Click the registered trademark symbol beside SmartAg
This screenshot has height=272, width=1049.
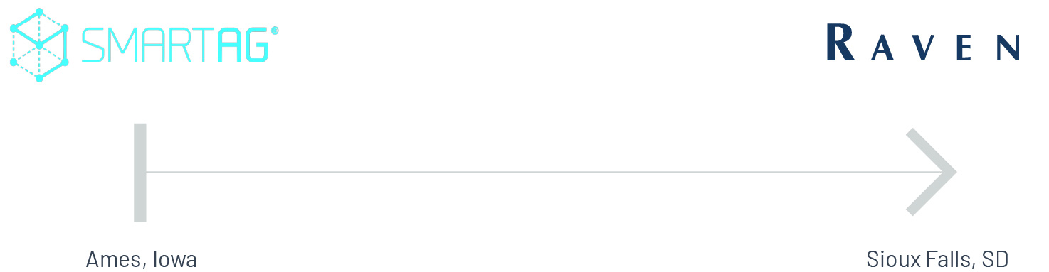(275, 31)
